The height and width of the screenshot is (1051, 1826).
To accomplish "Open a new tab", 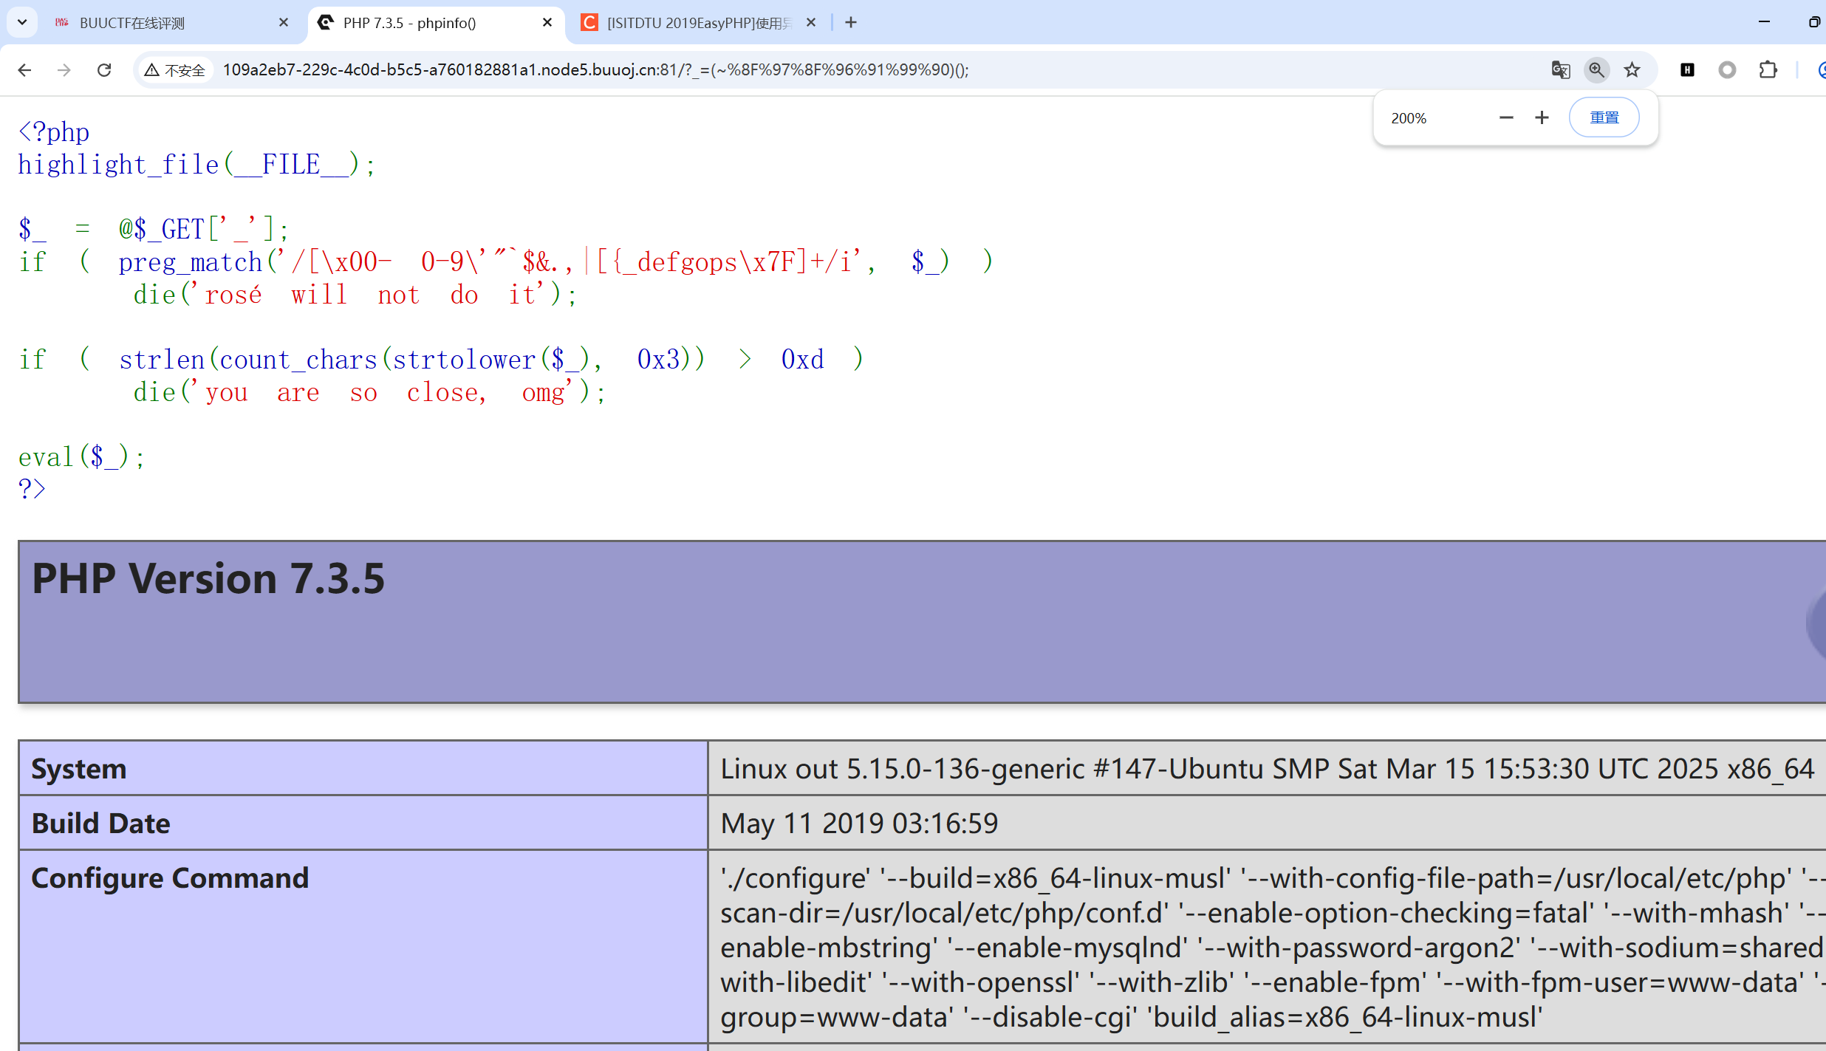I will coord(851,23).
